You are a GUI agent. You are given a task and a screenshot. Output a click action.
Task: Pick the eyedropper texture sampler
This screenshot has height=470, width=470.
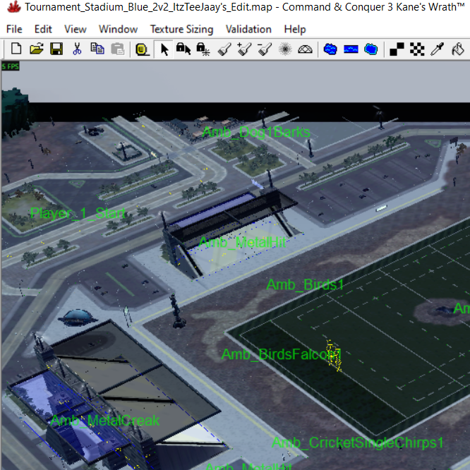pyautogui.click(x=437, y=49)
